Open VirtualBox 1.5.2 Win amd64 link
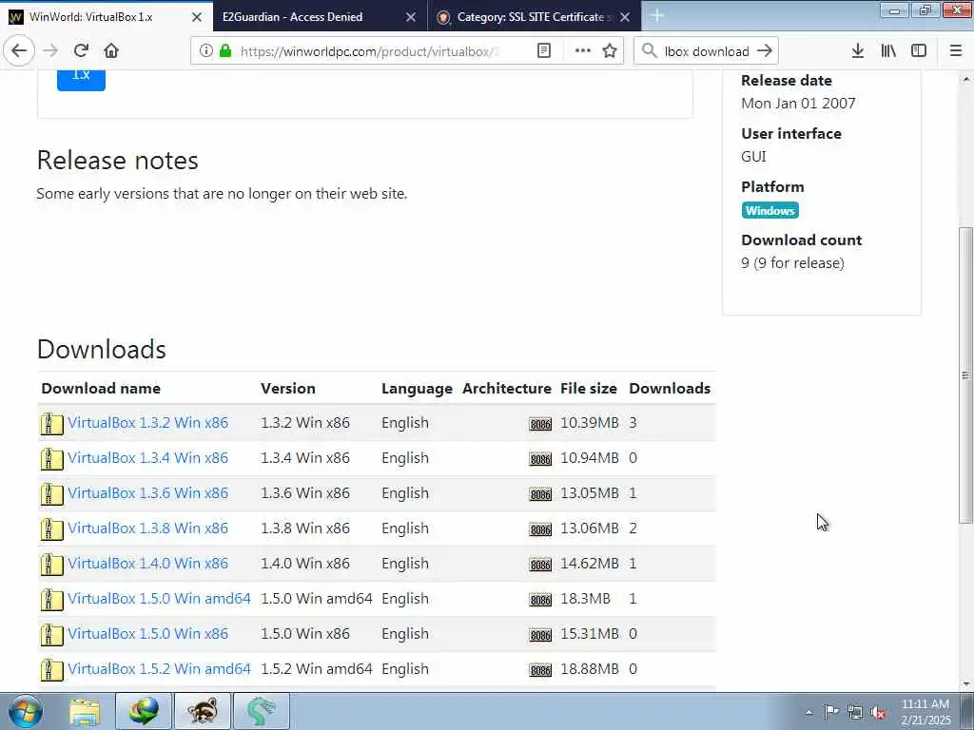The width and height of the screenshot is (974, 730). [160, 669]
